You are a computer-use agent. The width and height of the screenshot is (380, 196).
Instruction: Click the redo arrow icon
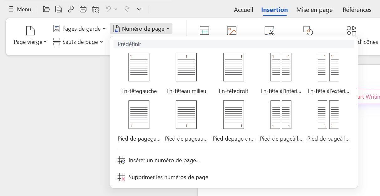pyautogui.click(x=127, y=9)
